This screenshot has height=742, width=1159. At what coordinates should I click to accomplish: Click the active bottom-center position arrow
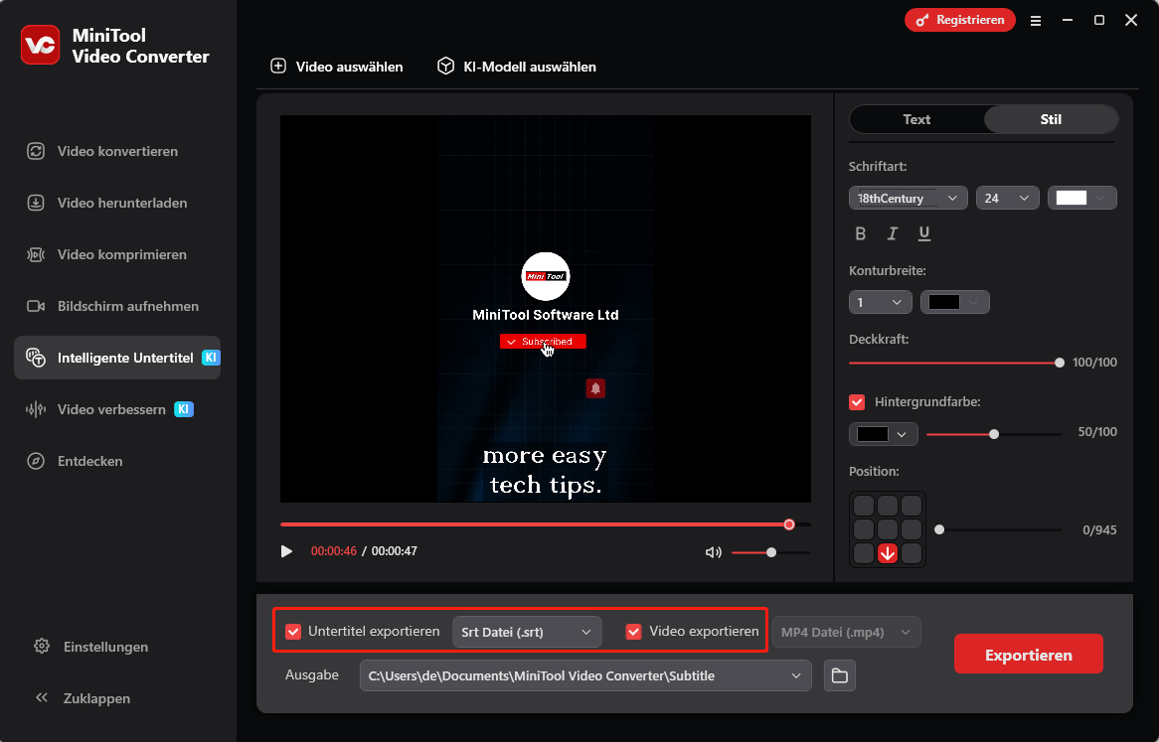click(888, 553)
